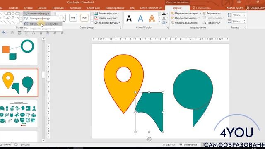Open the Undo history dropdown arrow
Viewport: 265px width, 149px height.
pyautogui.click(x=7, y=33)
